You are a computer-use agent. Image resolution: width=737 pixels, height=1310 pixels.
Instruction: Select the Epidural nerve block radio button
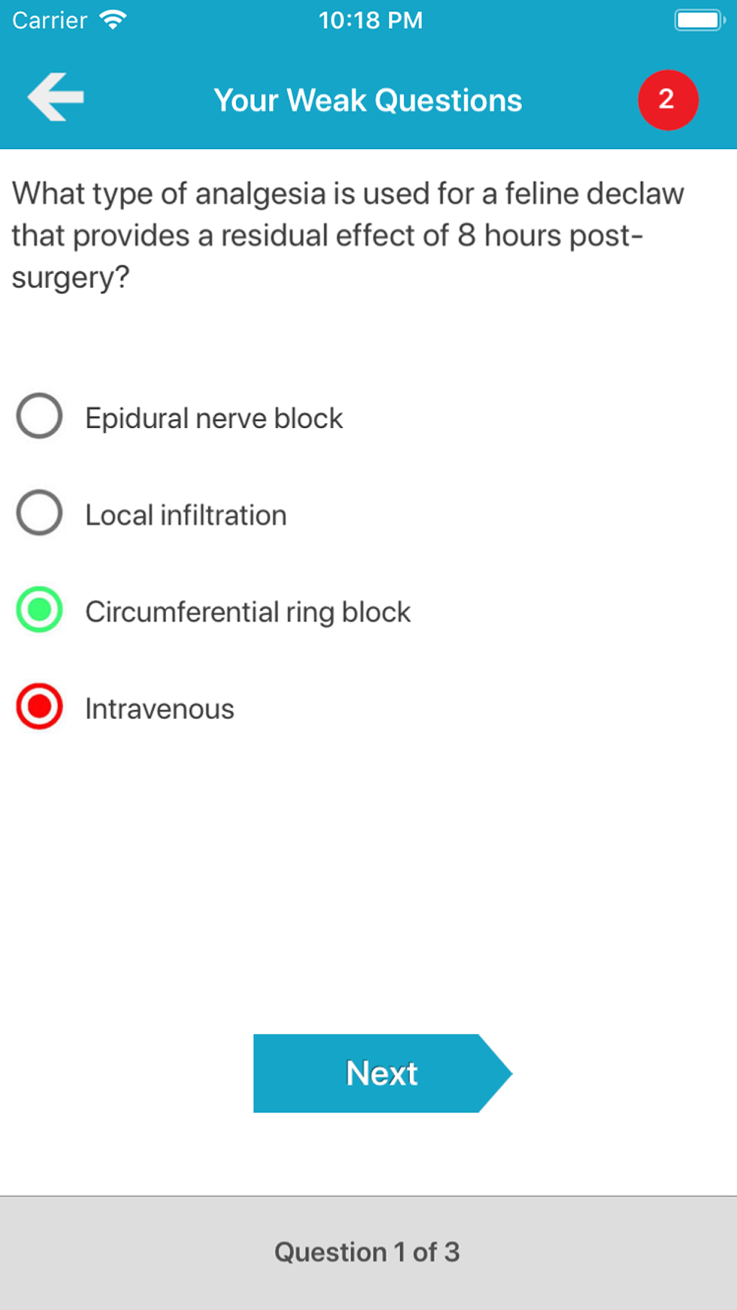[39, 416]
